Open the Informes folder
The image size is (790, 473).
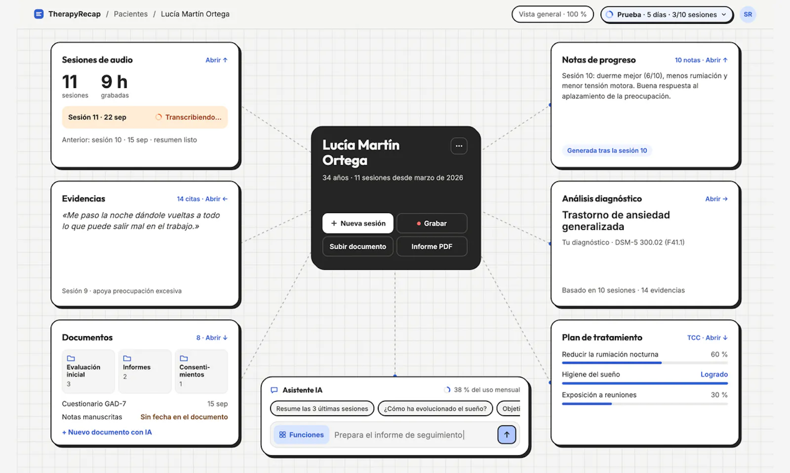click(145, 372)
